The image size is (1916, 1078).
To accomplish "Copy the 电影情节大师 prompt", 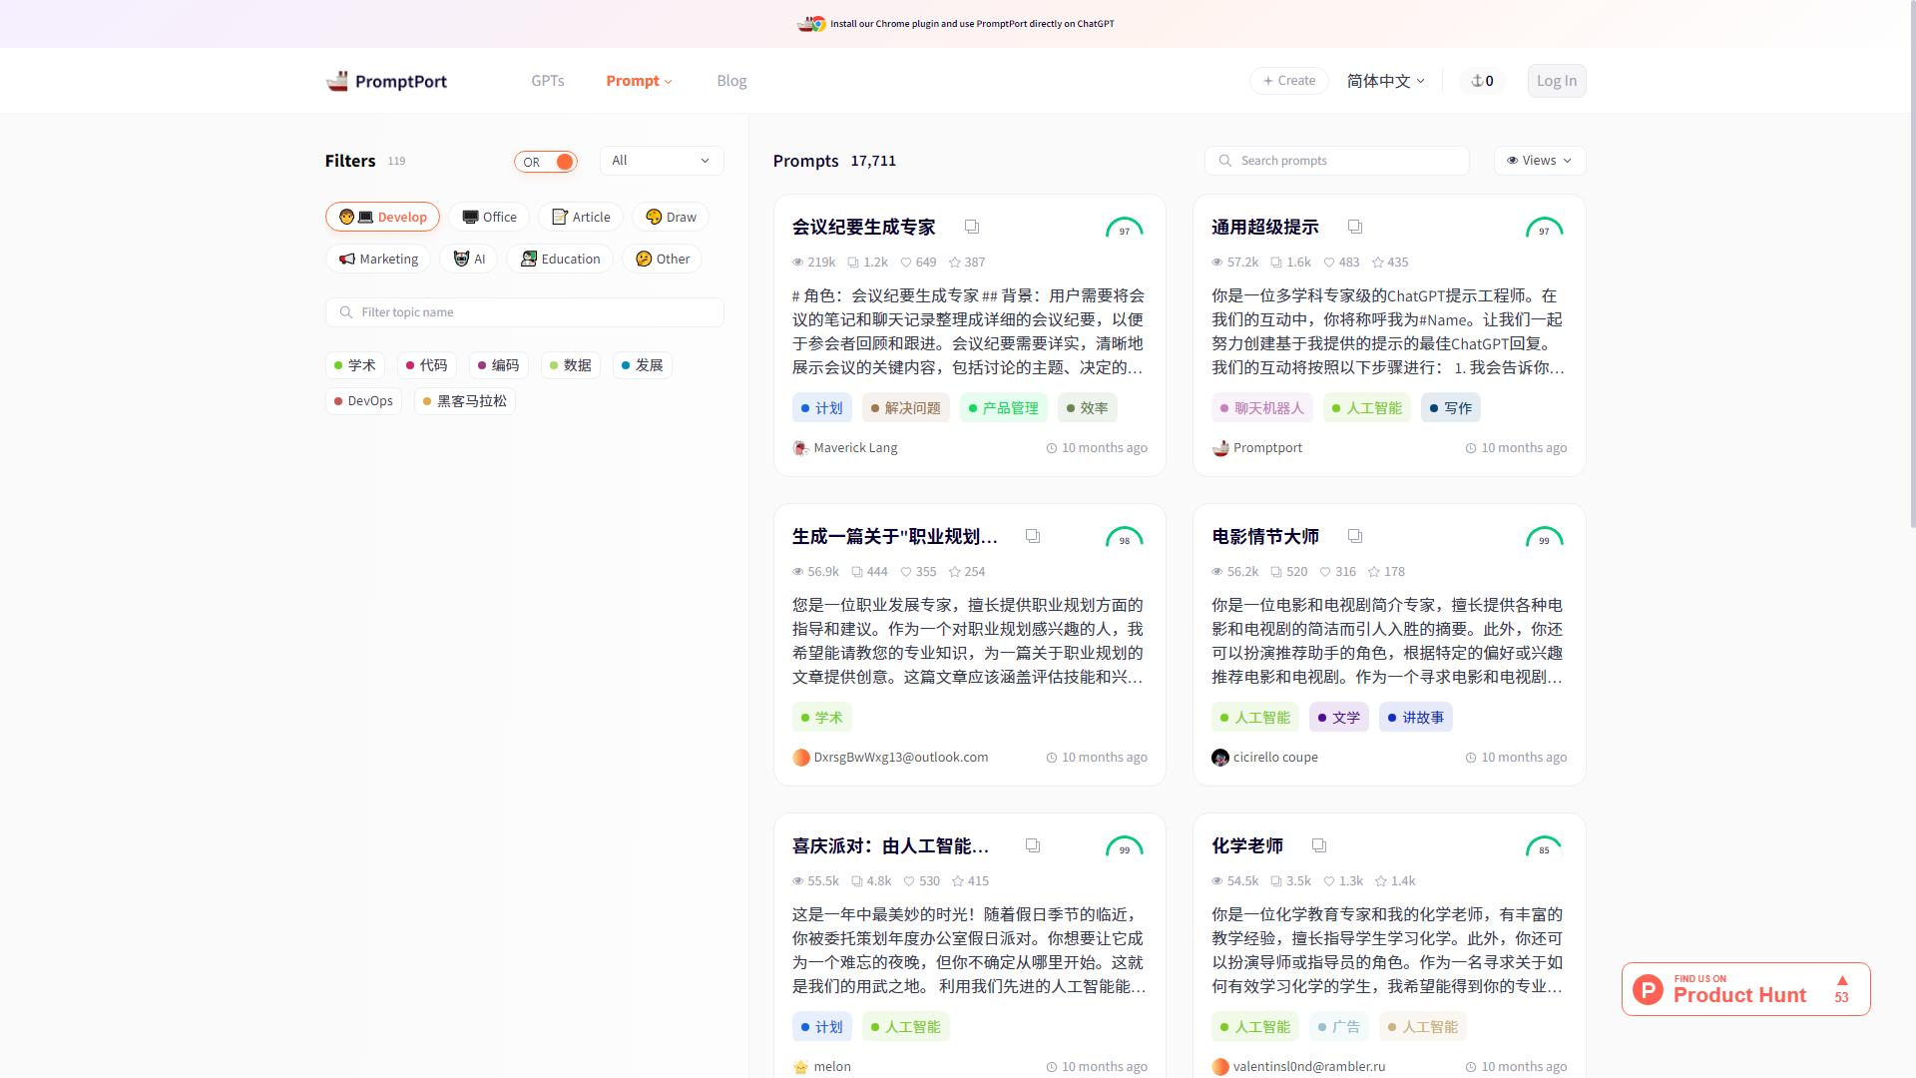I will pyautogui.click(x=1355, y=536).
